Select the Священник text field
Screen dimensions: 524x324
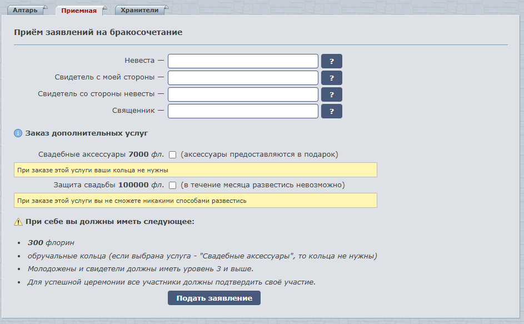(x=243, y=112)
